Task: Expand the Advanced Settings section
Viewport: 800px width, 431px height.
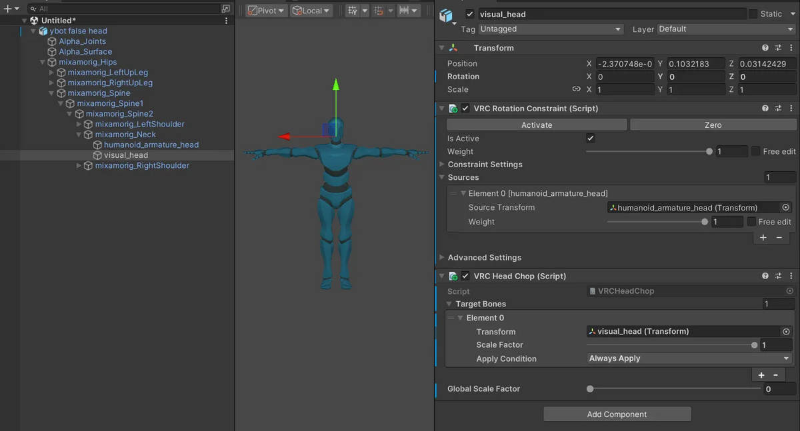Action: (x=442, y=257)
